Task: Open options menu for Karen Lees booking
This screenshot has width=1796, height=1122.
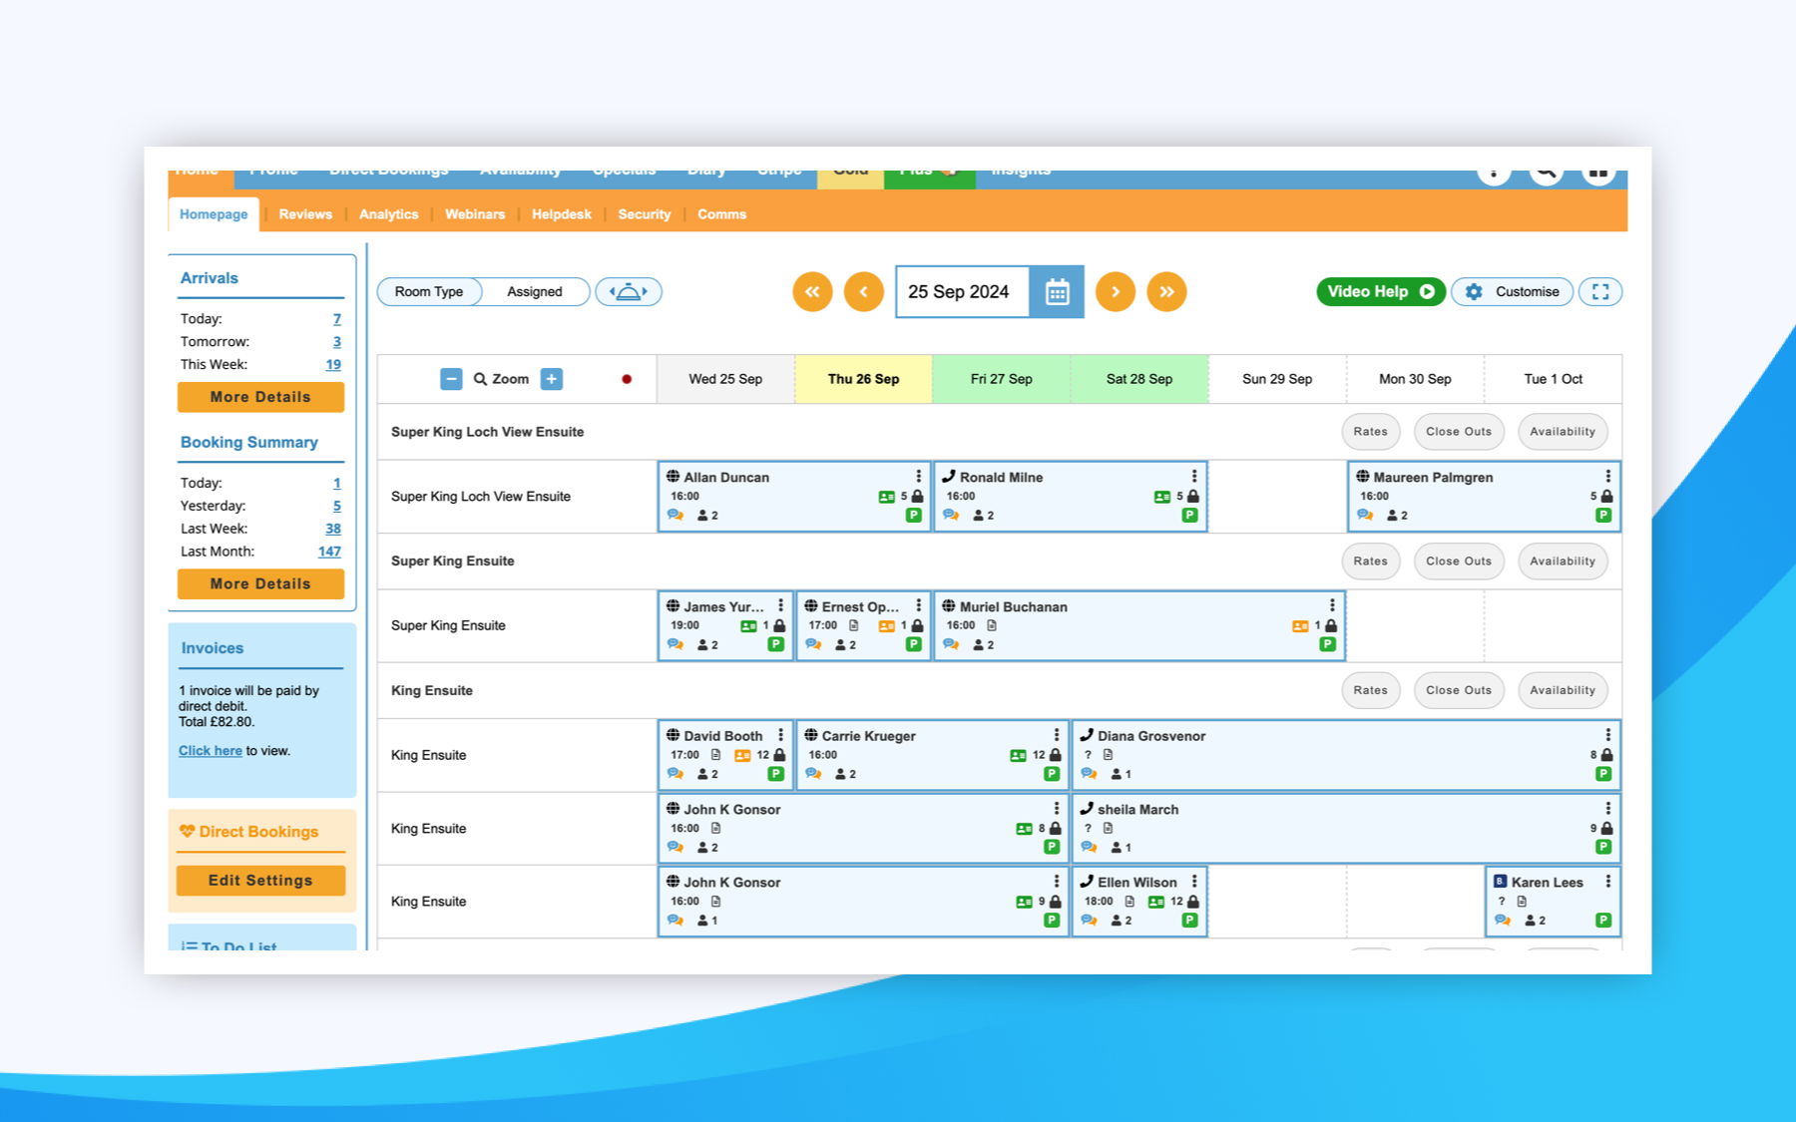Action: (x=1607, y=882)
